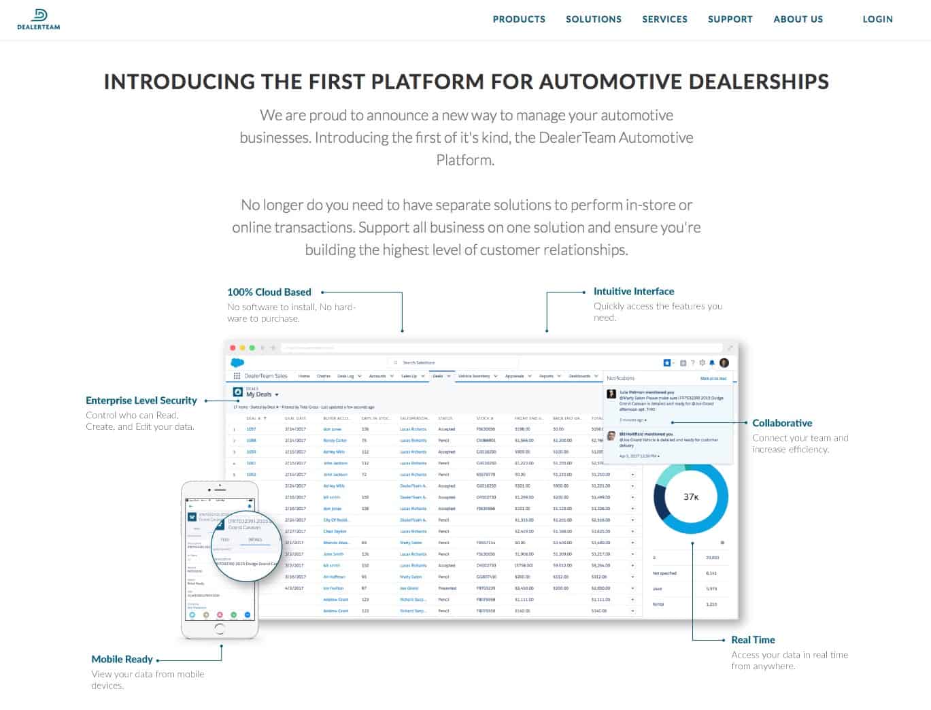Click the Salesforce cloud logo
The height and width of the screenshot is (710, 931).
click(x=237, y=362)
